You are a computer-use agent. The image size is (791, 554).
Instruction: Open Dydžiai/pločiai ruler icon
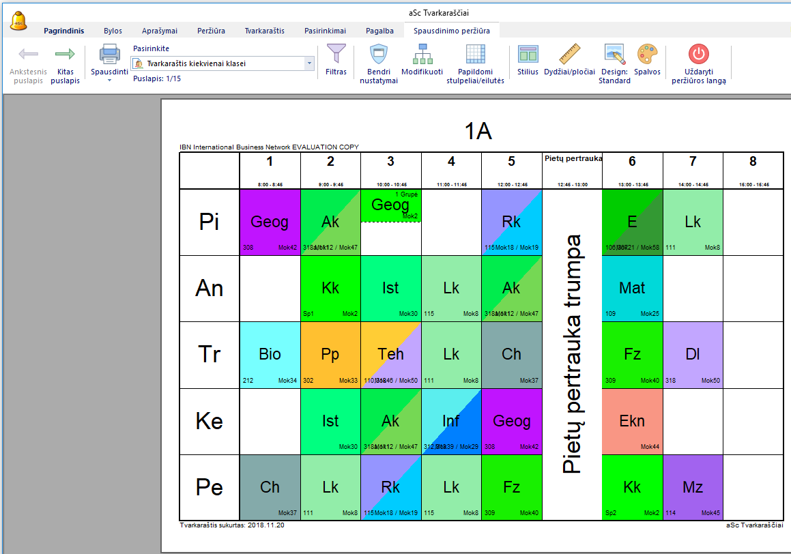tap(569, 54)
